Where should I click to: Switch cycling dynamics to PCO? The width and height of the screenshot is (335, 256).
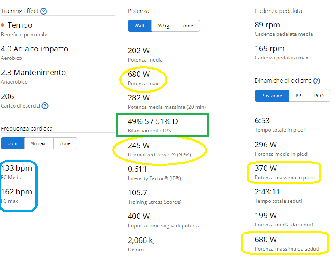(x=319, y=96)
